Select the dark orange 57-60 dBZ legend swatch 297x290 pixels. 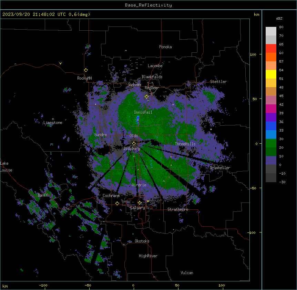(271, 57)
